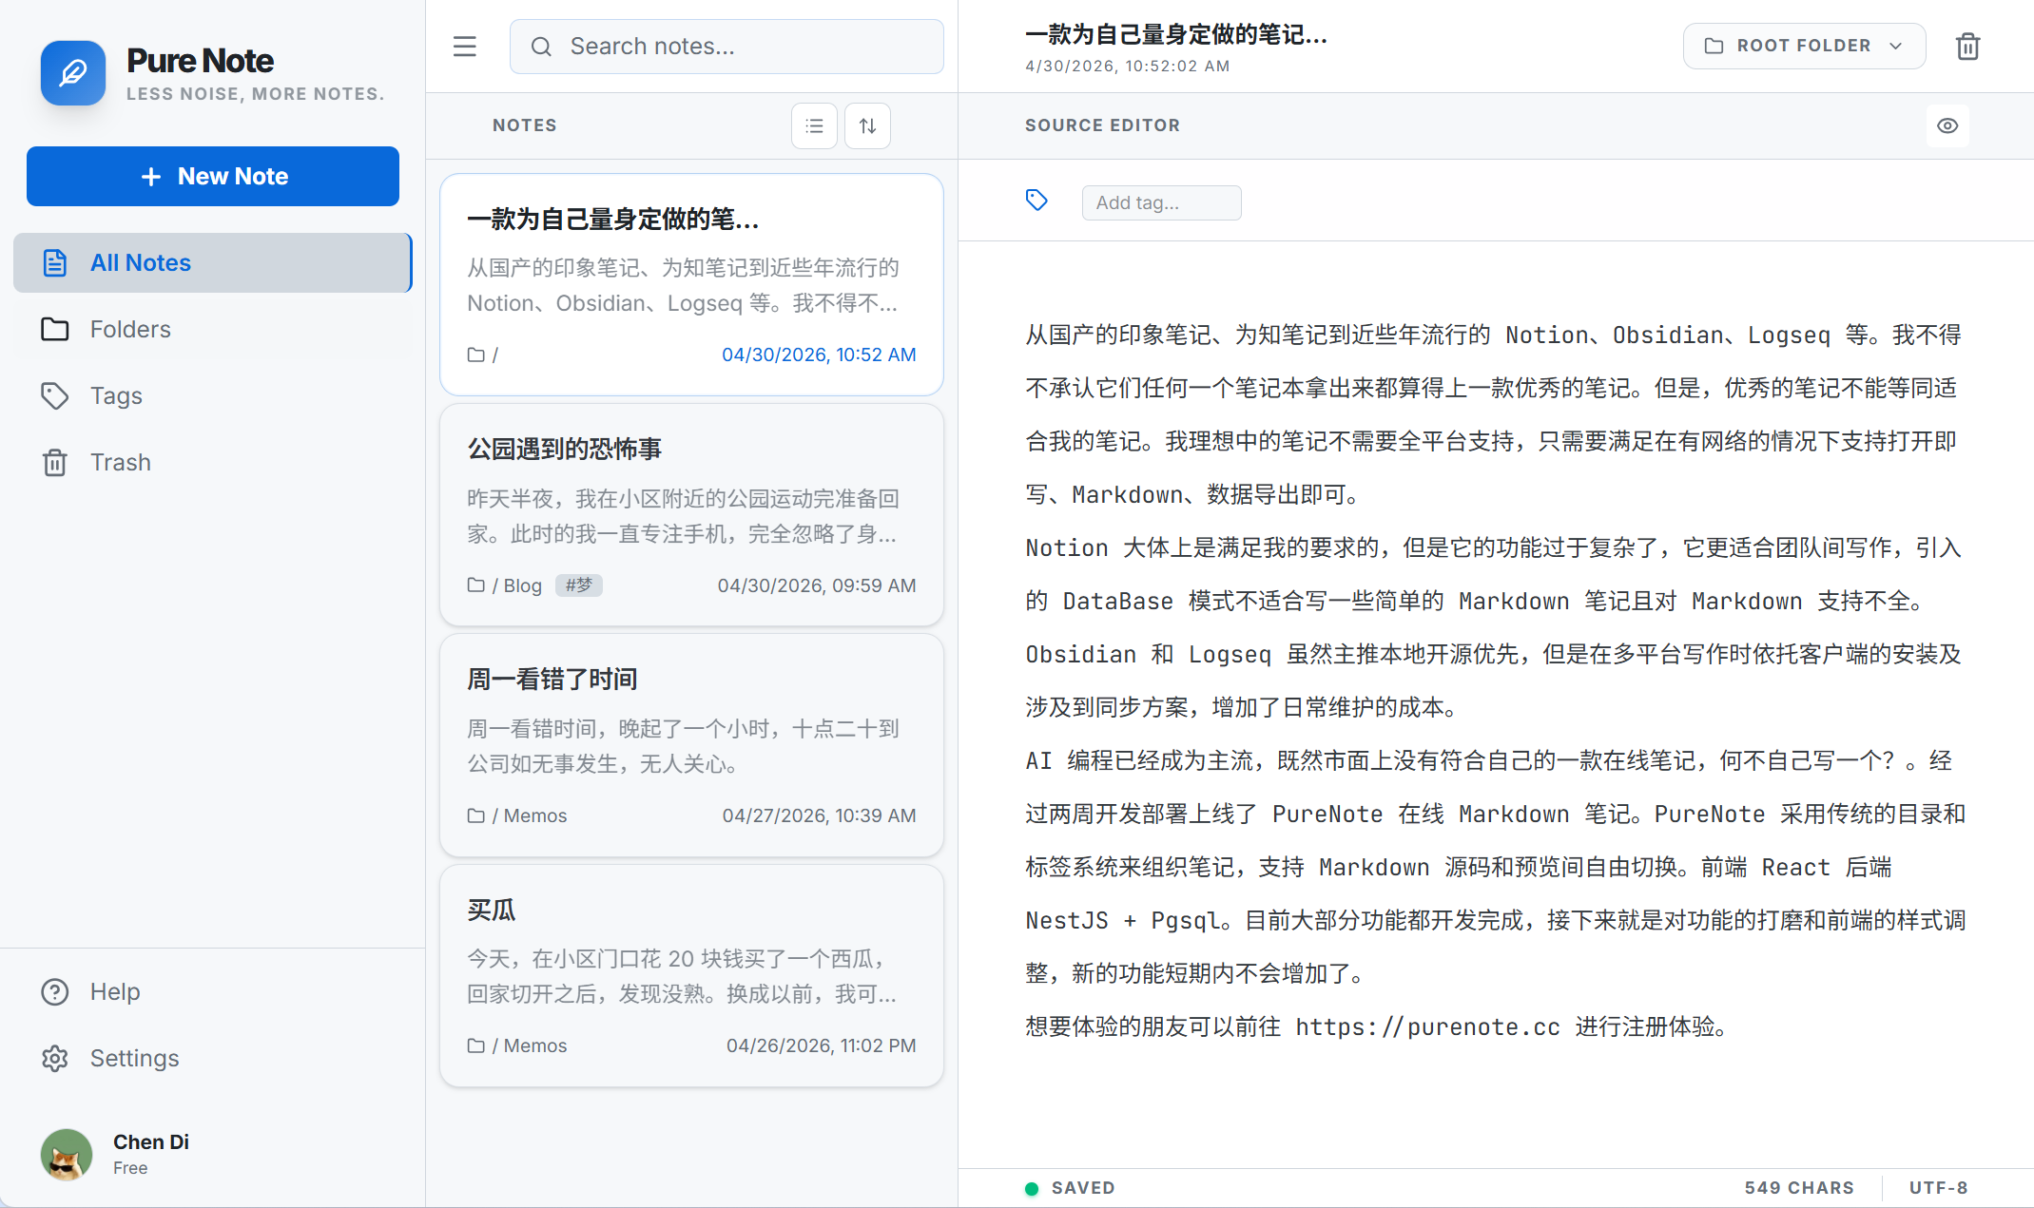Image resolution: width=2034 pixels, height=1208 pixels.
Task: Click the folder icon on the 周一看错了时间 card
Action: pos(476,815)
